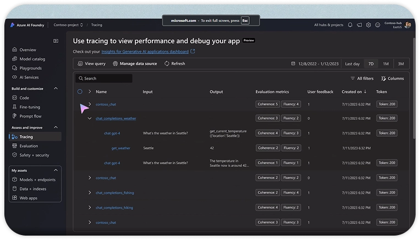This screenshot has height=240, width=420.
Task: Open the calendar date range picker icon
Action: tap(293, 64)
